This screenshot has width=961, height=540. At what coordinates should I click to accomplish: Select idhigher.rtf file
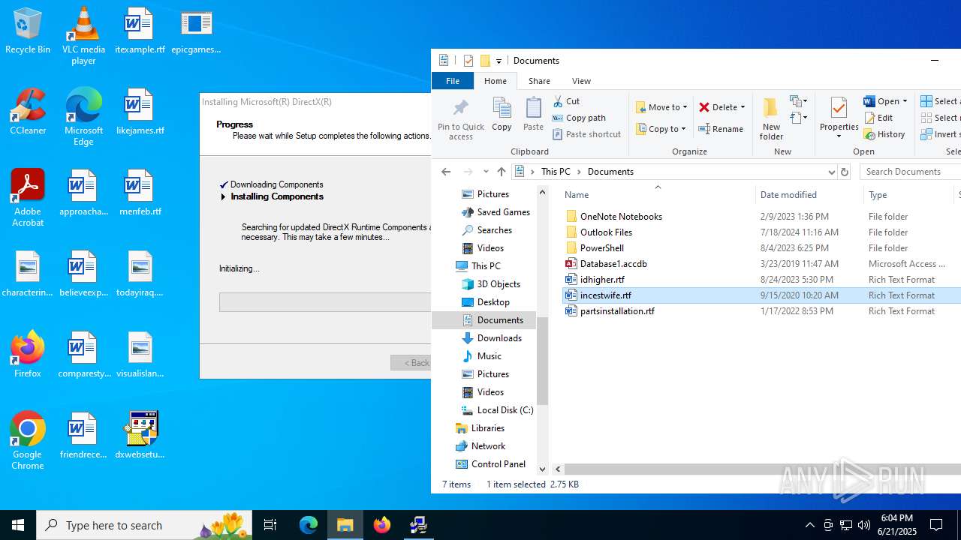pos(602,279)
